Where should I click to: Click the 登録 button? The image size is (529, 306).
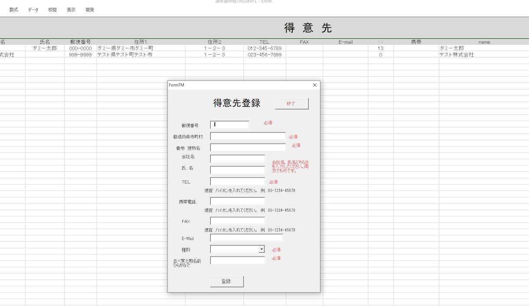(x=227, y=281)
